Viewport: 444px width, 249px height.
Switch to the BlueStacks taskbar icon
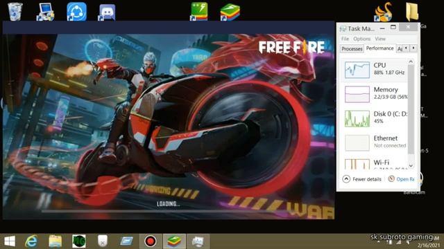coord(174,241)
